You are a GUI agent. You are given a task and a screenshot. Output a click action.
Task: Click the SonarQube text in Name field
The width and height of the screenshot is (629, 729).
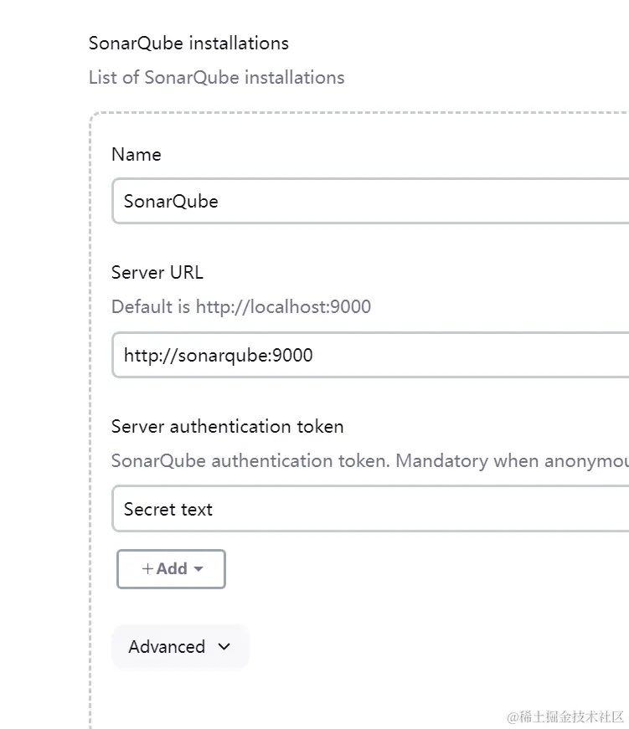point(171,201)
